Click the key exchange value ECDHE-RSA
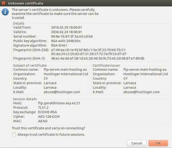 click(x=47, y=112)
